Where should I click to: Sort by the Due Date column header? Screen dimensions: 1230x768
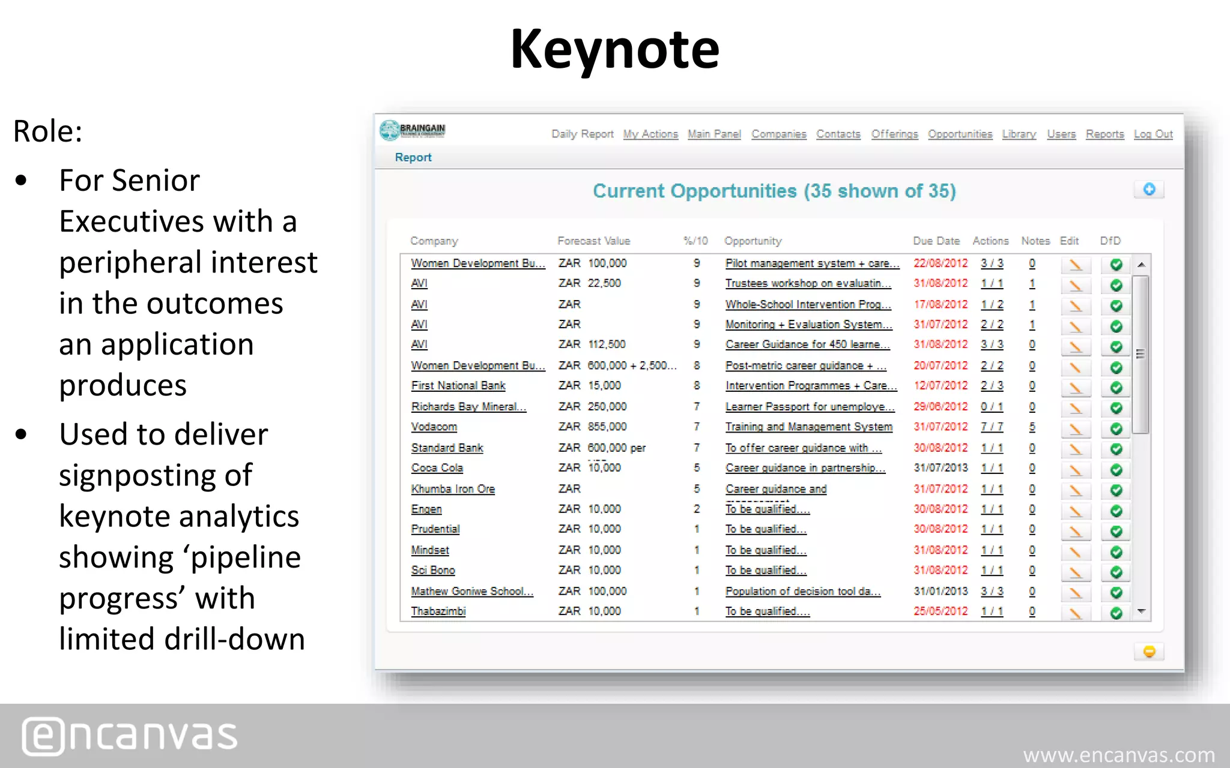[x=936, y=241]
